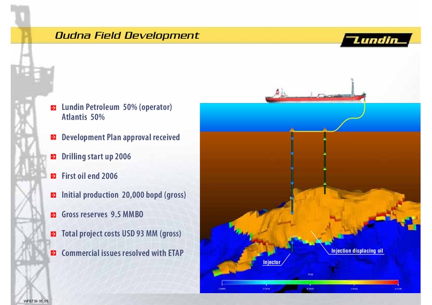Click the color scale bar under the reservoir
Image resolution: width=432 pixels, height=305 pixels.
(310, 282)
